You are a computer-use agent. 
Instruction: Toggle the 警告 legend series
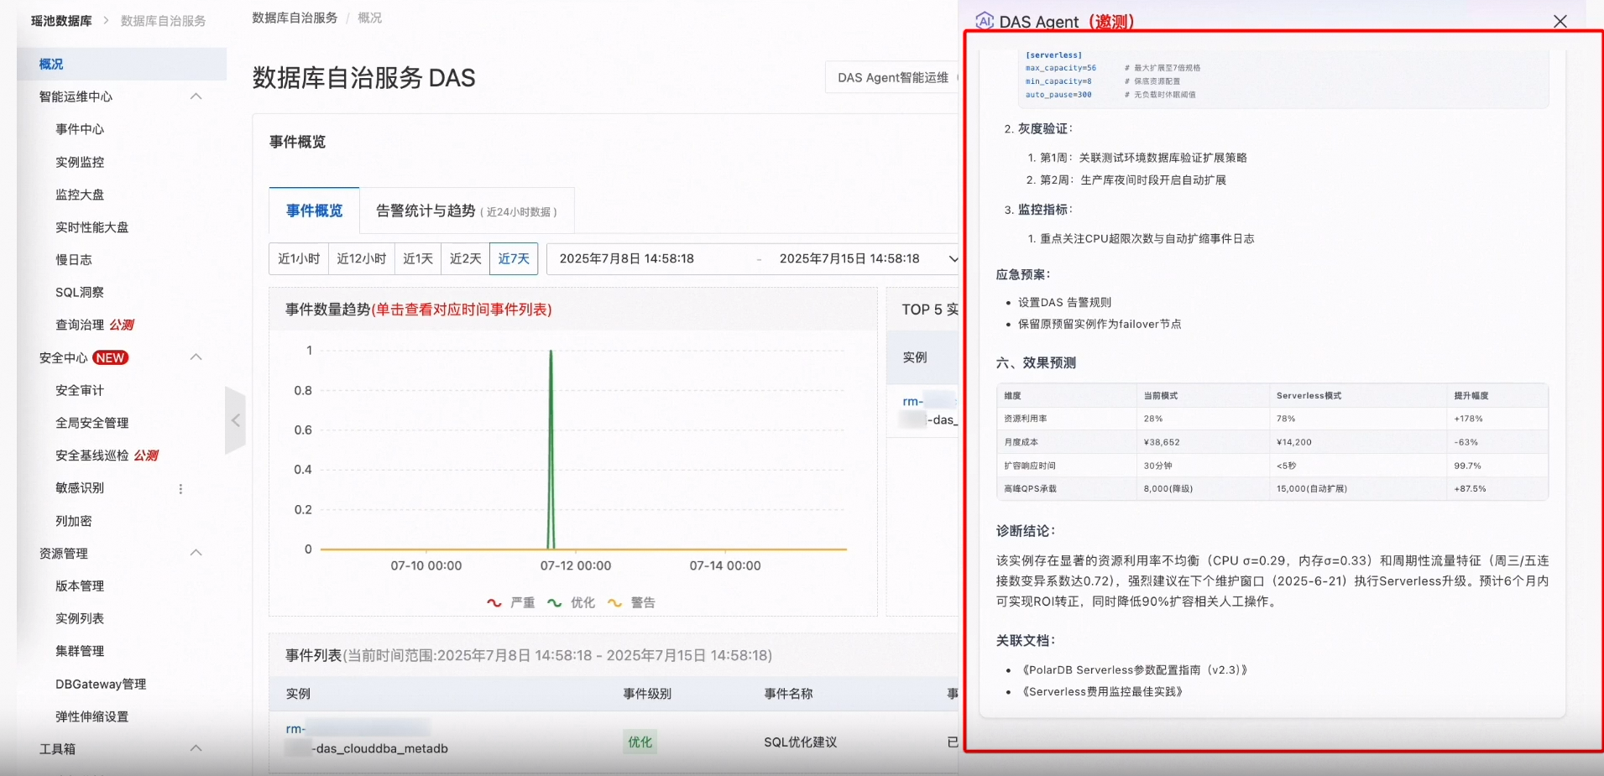pyautogui.click(x=631, y=602)
